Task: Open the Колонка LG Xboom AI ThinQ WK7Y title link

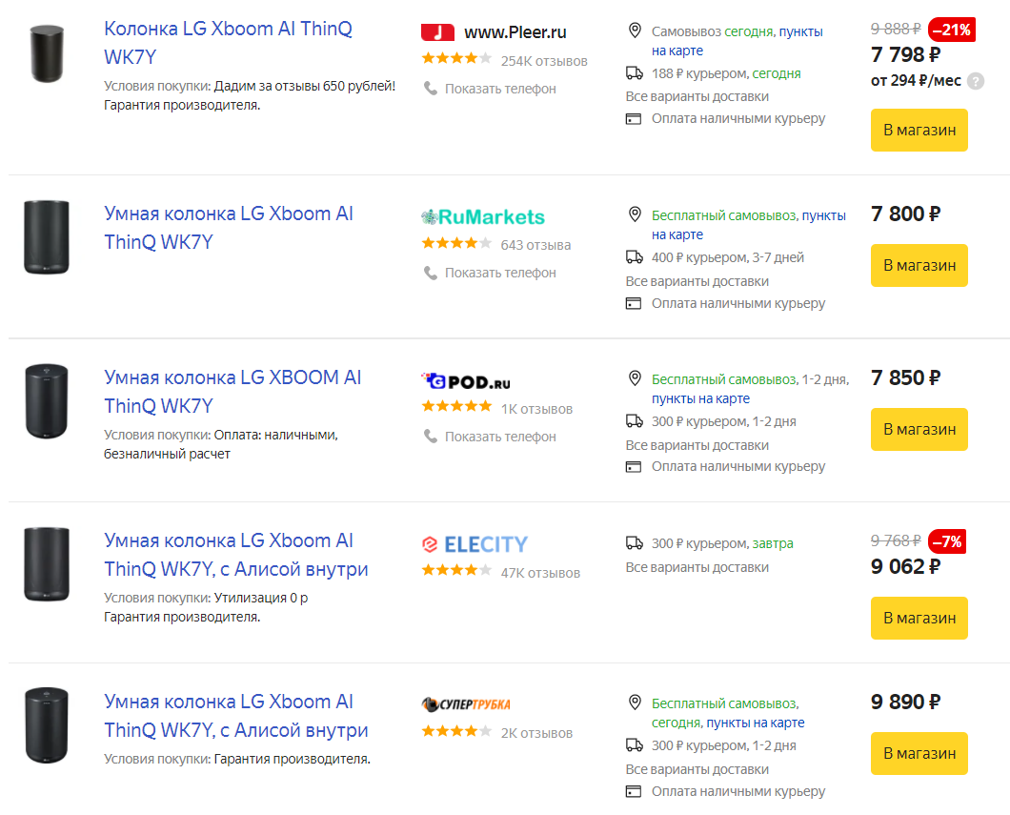Action: click(228, 43)
